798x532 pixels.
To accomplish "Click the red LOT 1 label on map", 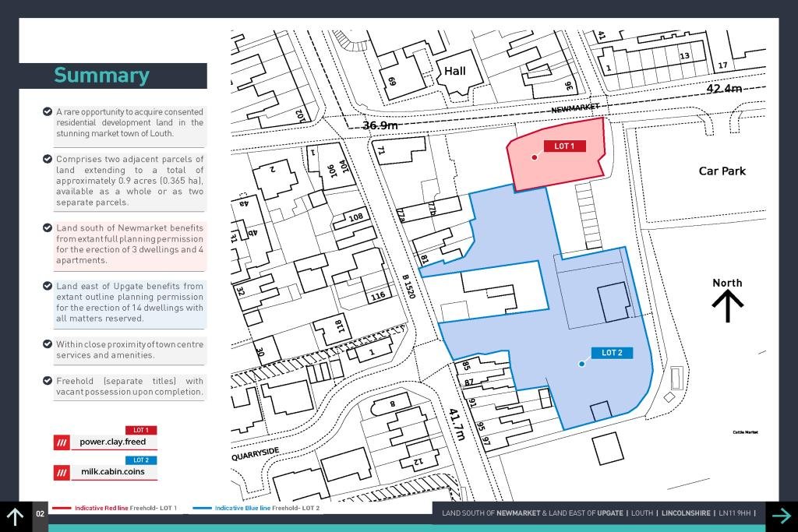I will 564,146.
